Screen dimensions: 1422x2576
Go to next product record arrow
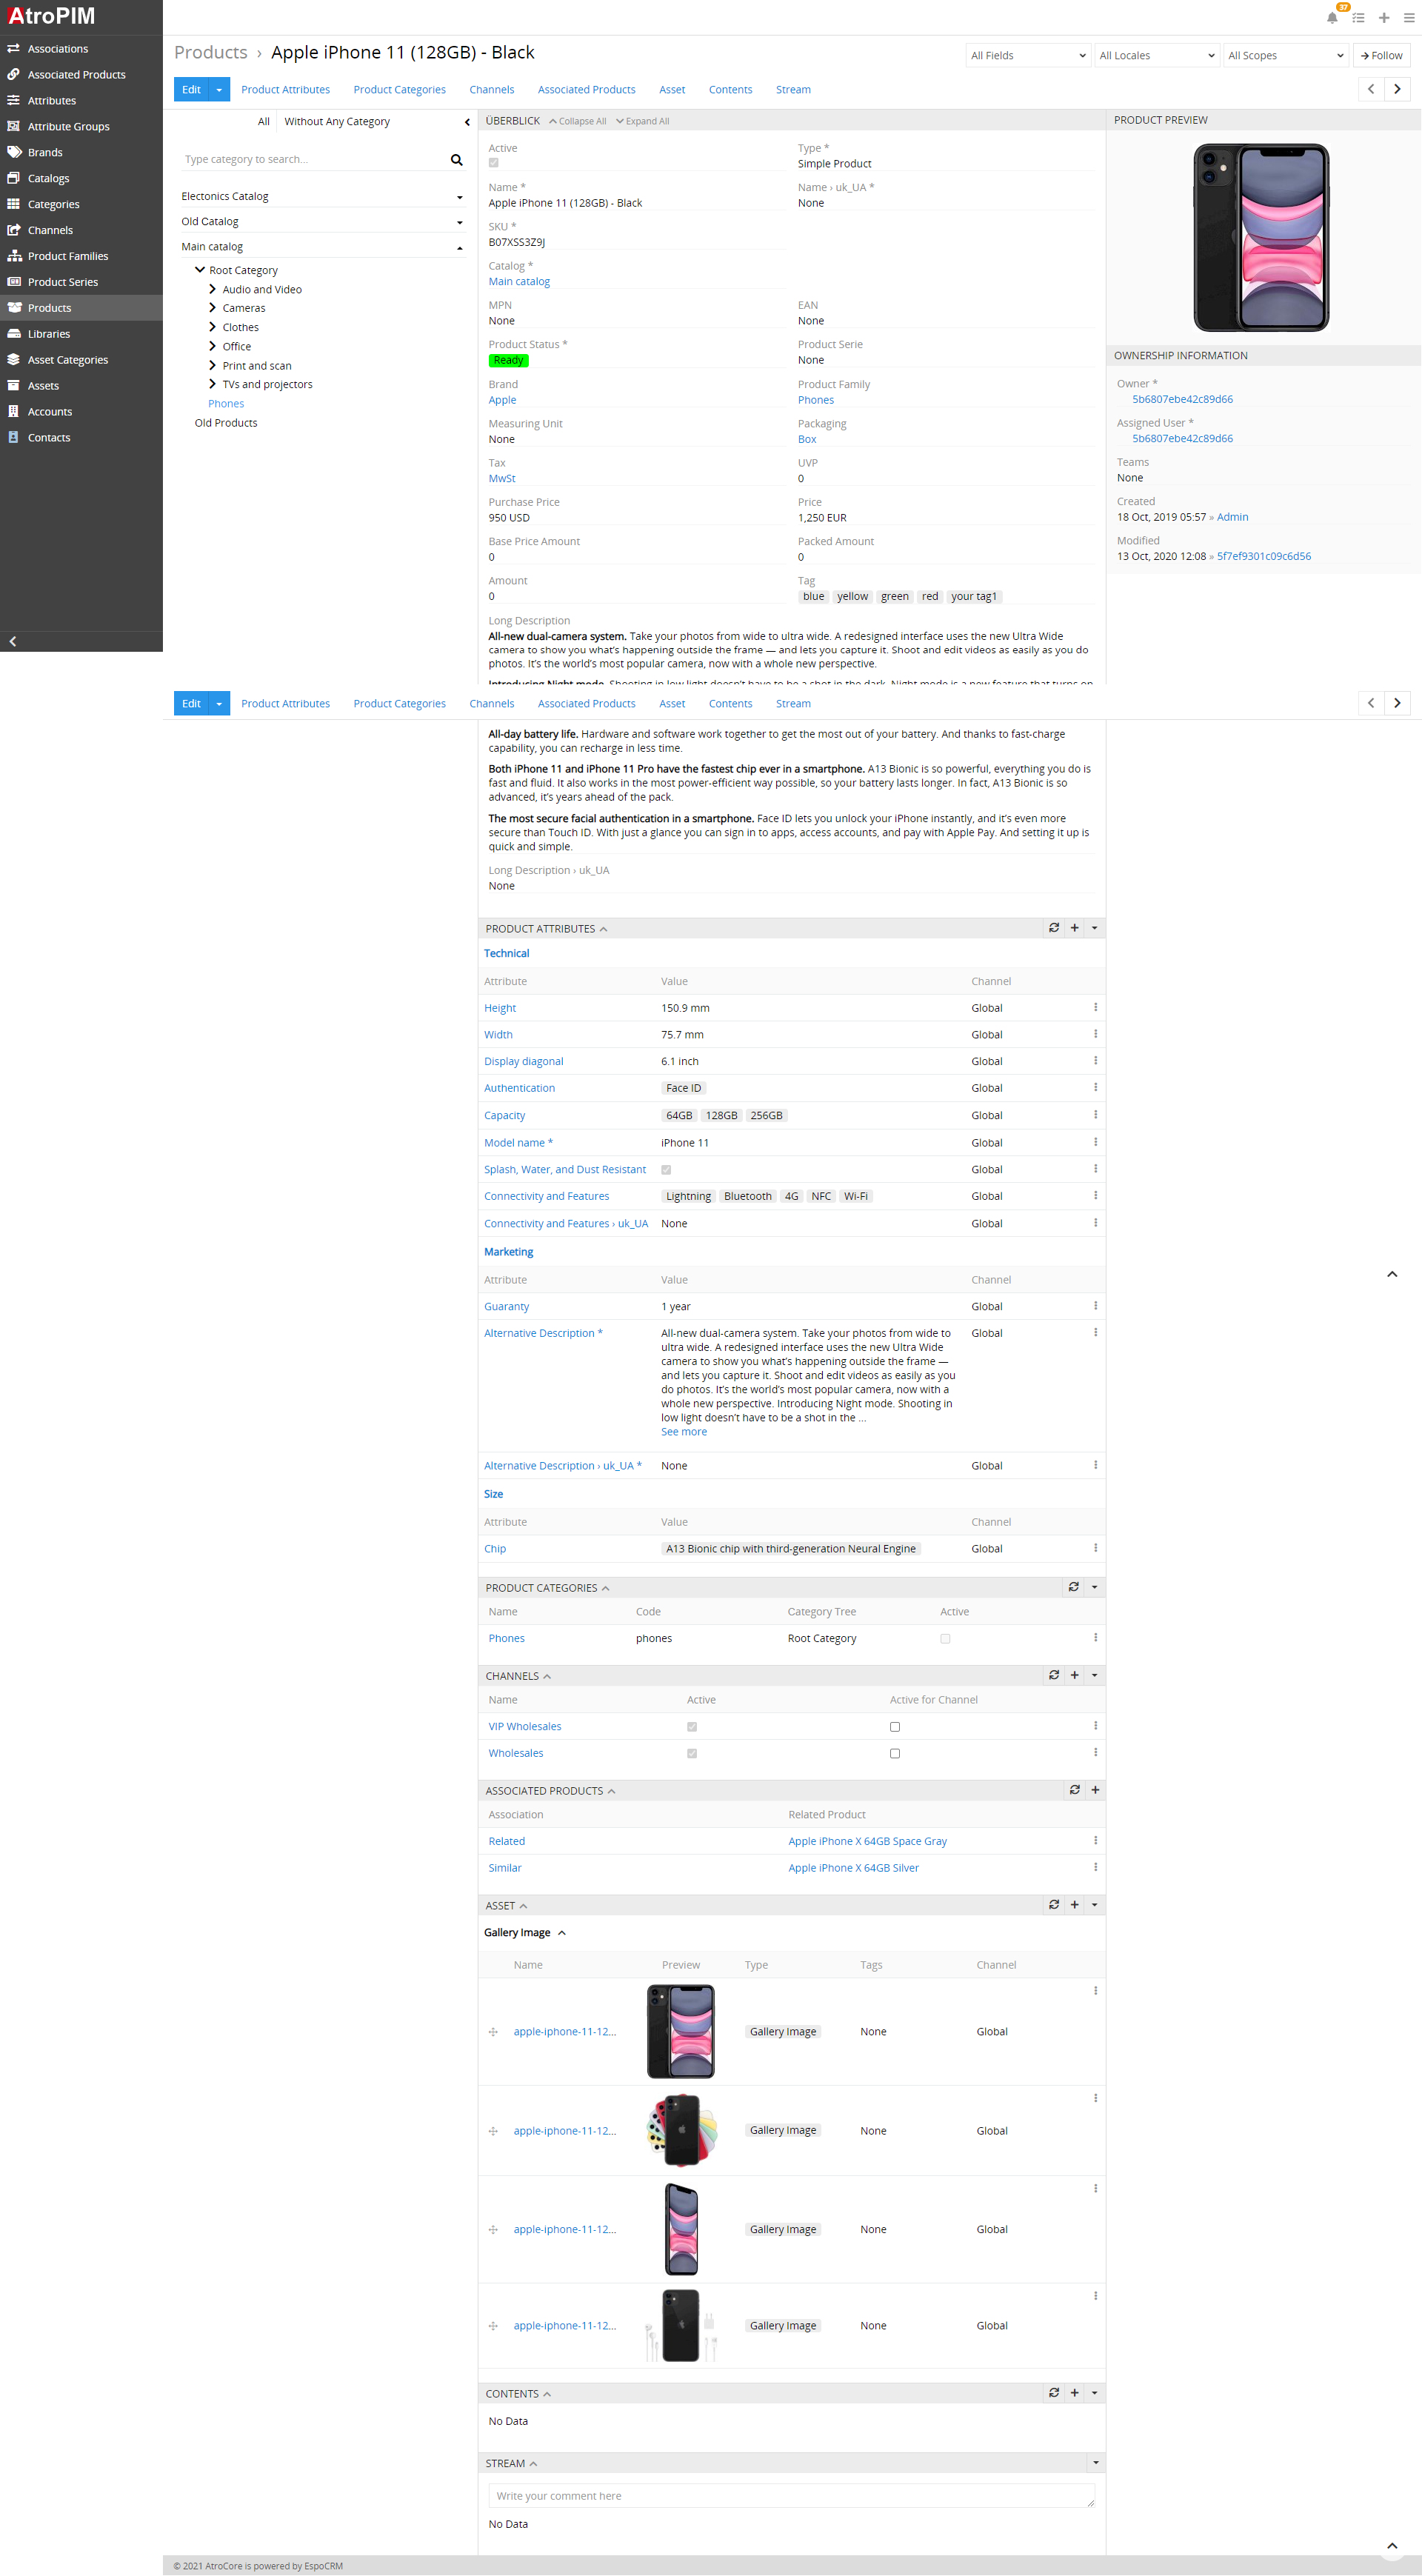click(1397, 89)
